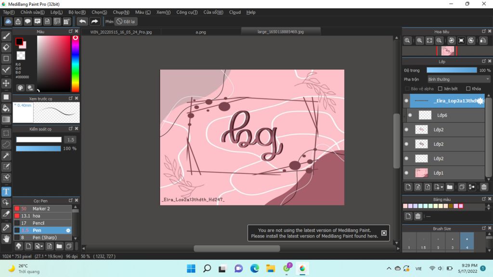Open File Explorer from taskbar

pos(271,268)
